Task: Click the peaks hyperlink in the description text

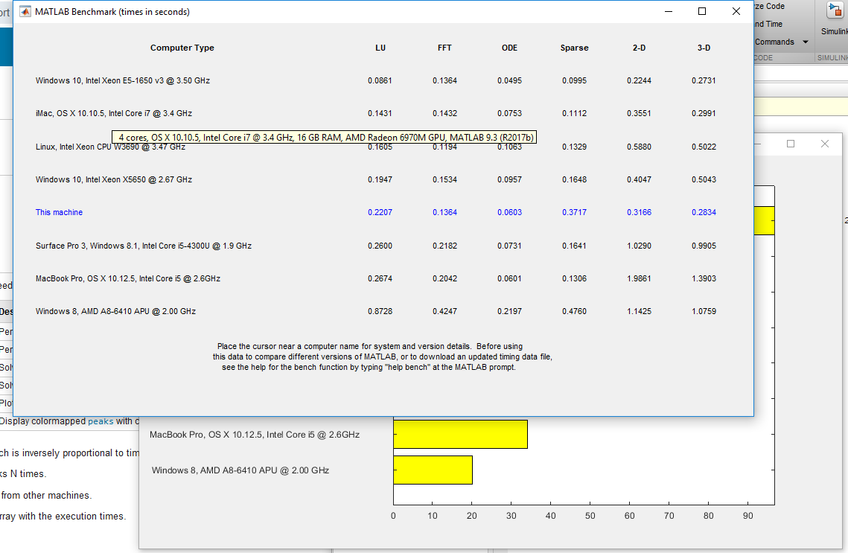Action: point(100,421)
